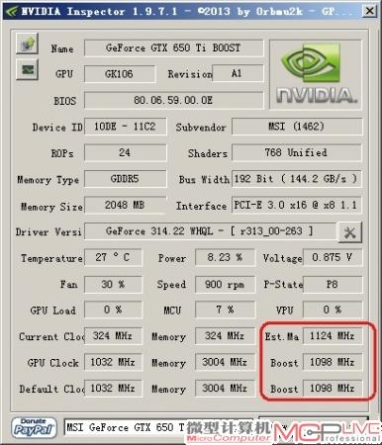This screenshot has width=382, height=445.
Task: Open the sensor monitoring graph icon
Action: (27, 69)
